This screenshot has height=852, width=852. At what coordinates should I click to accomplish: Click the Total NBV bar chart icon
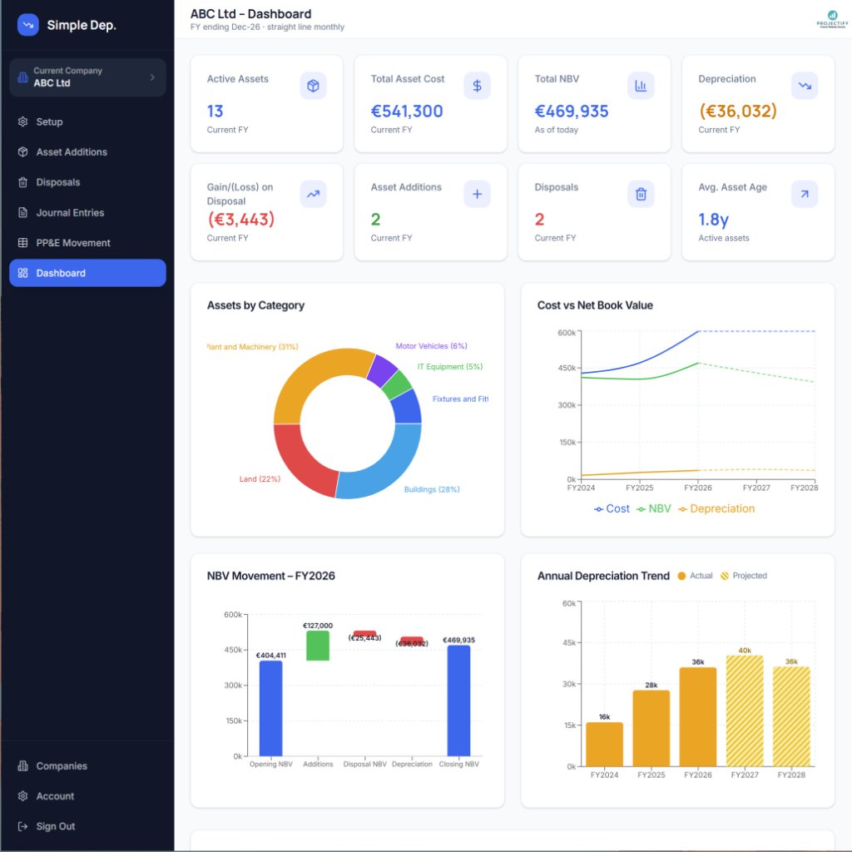pos(641,86)
